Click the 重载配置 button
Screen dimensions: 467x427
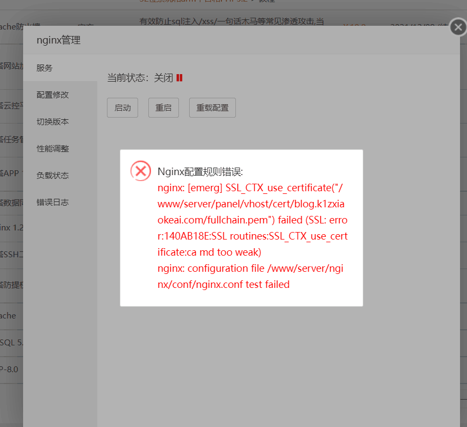(x=212, y=107)
